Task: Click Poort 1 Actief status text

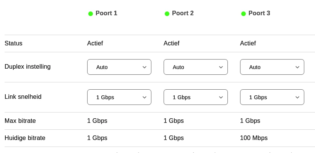Action: pyautogui.click(x=95, y=43)
